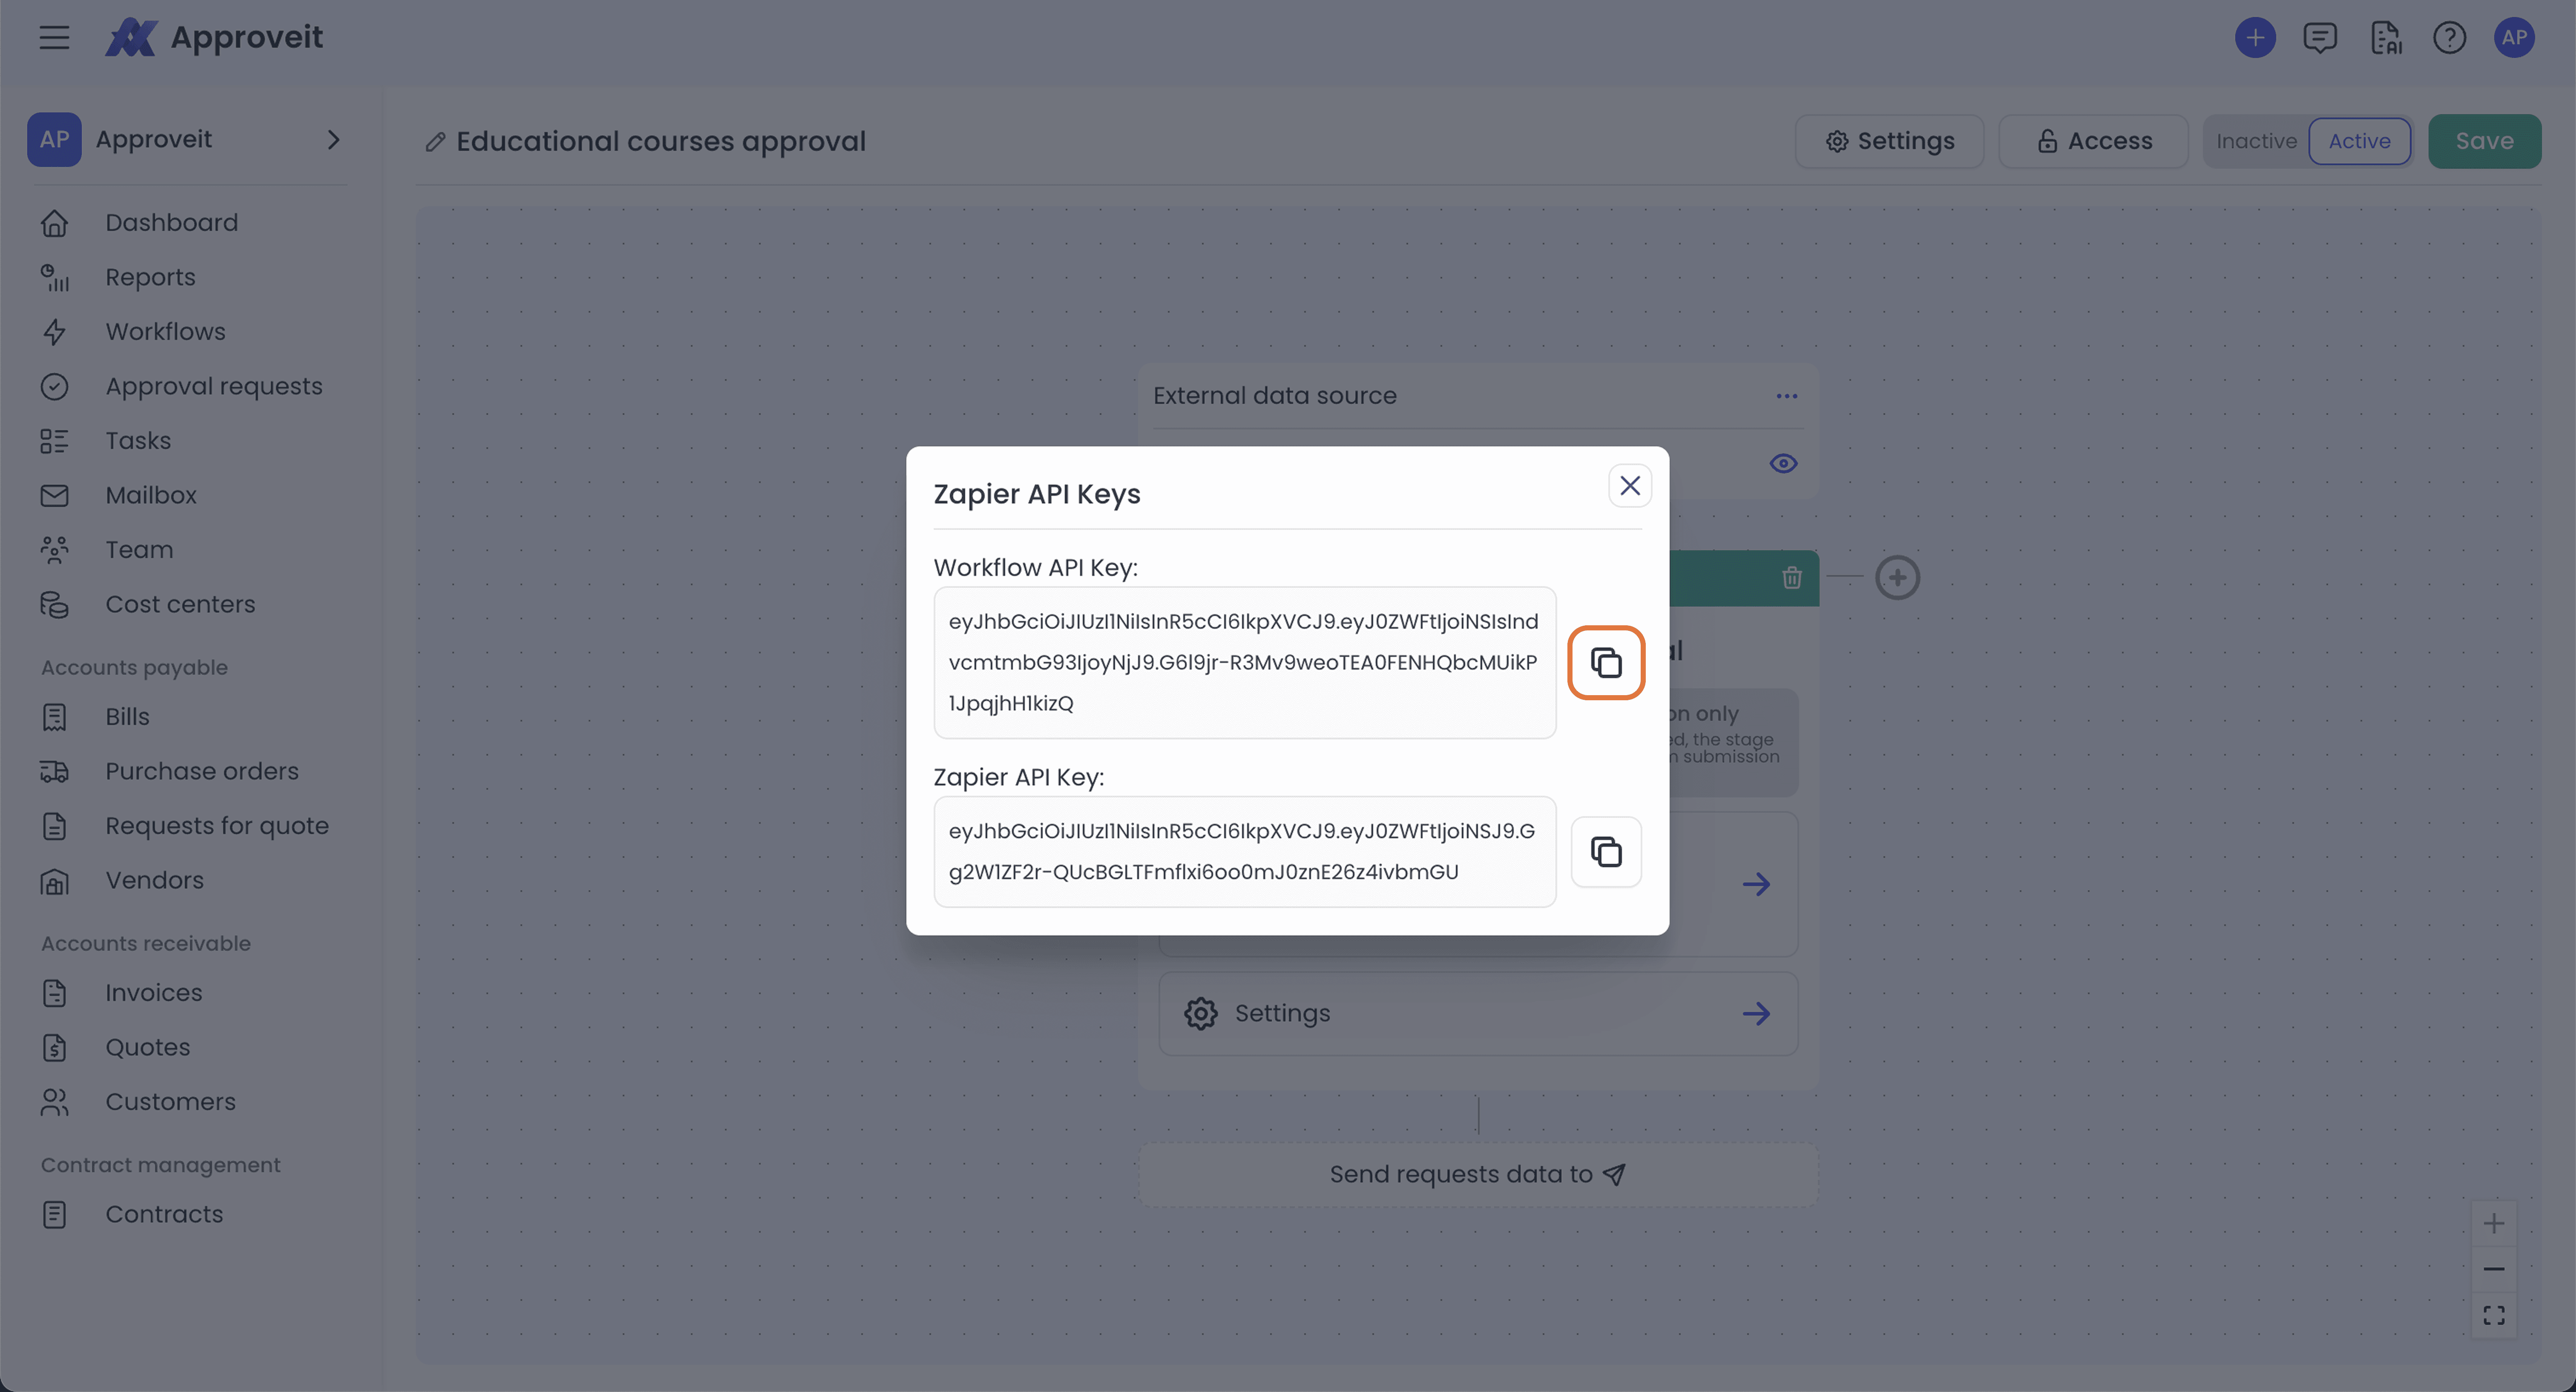
Task: Select the Zapier API Key text field
Action: (1244, 851)
